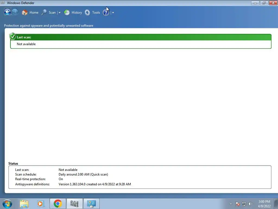Image resolution: width=278 pixels, height=209 pixels.
Task: Click the Show desktop button
Action: [x=276, y=204]
